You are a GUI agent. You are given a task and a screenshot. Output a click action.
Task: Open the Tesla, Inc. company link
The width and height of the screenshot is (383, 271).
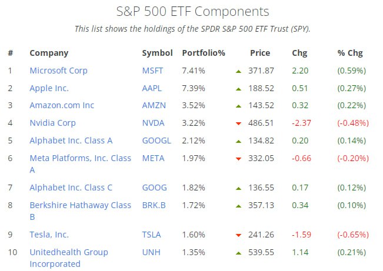(49, 234)
